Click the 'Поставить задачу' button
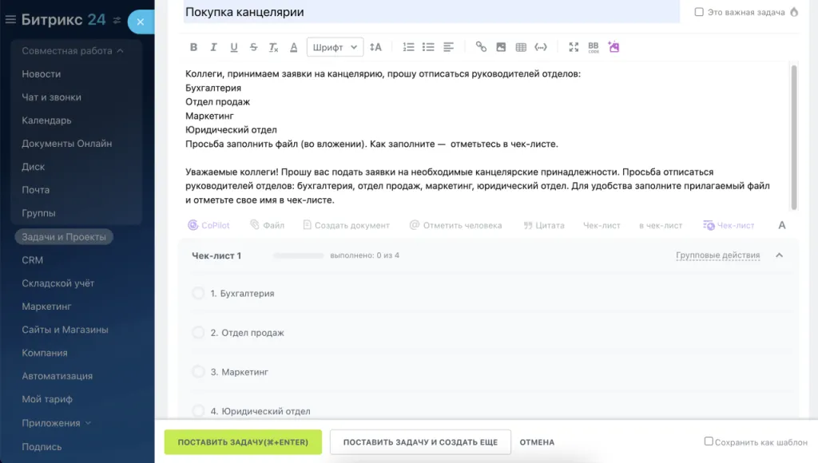This screenshot has height=463, width=818. click(x=243, y=442)
